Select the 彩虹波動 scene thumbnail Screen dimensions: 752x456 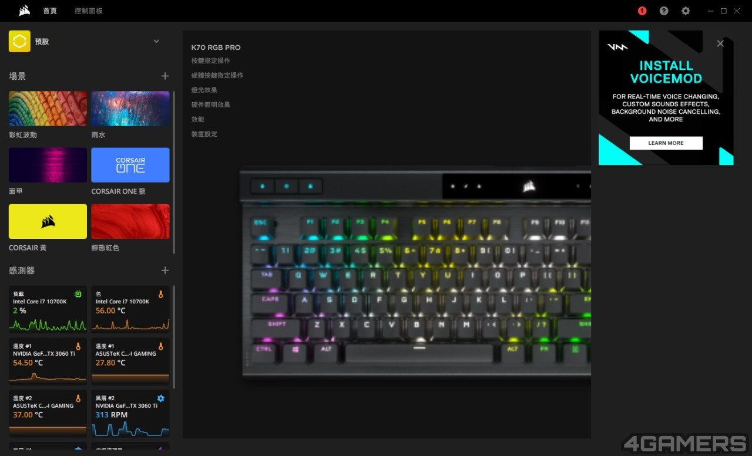(48, 109)
